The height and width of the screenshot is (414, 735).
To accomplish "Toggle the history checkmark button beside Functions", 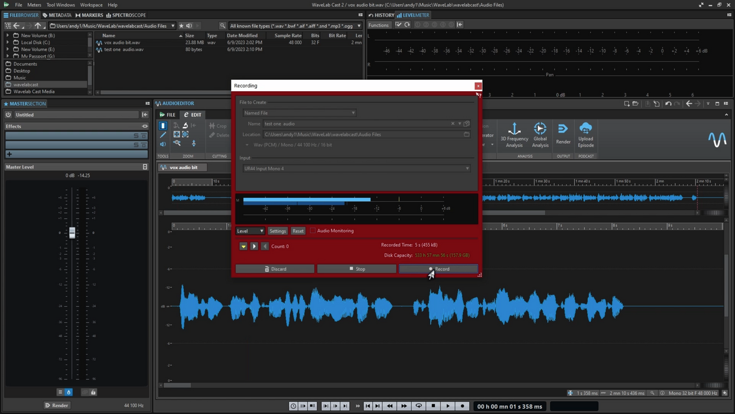I will click(x=398, y=25).
